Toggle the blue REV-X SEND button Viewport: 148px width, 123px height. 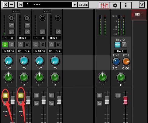[117, 45]
